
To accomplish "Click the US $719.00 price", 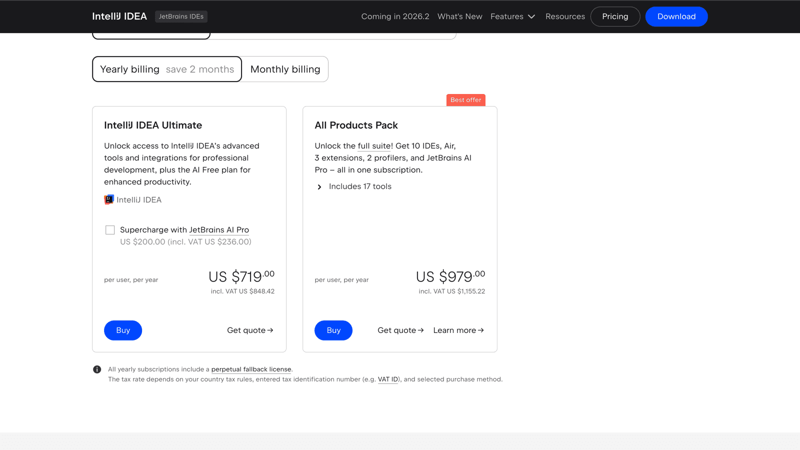I will coord(241,276).
